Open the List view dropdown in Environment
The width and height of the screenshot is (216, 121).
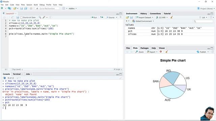tap(203, 17)
